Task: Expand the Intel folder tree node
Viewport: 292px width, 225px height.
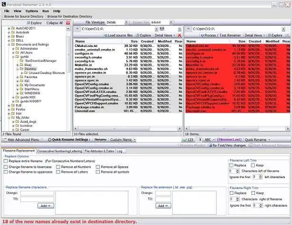Action: click(x=9, y=114)
